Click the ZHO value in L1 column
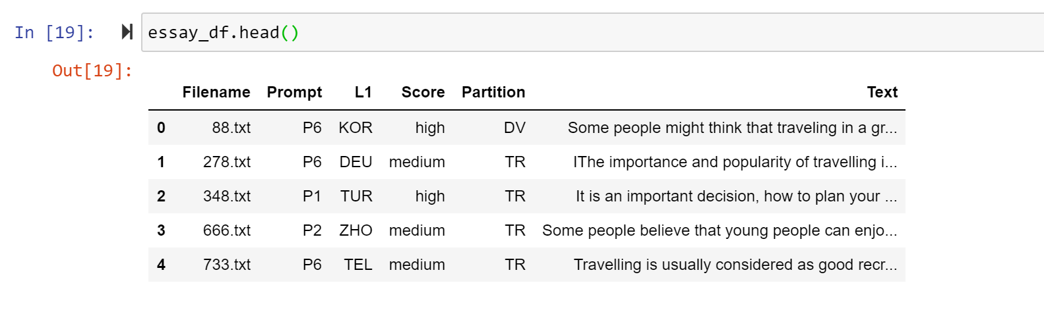Image resolution: width=1044 pixels, height=314 pixels. click(x=355, y=230)
